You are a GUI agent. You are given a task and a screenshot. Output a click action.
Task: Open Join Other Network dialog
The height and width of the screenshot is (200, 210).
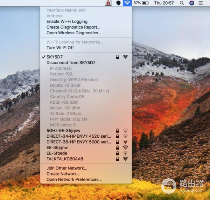(x=67, y=168)
